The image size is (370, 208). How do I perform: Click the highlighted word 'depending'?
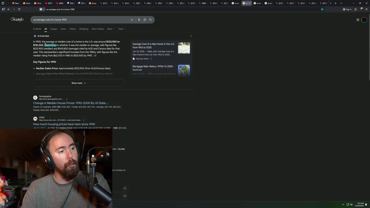point(50,45)
